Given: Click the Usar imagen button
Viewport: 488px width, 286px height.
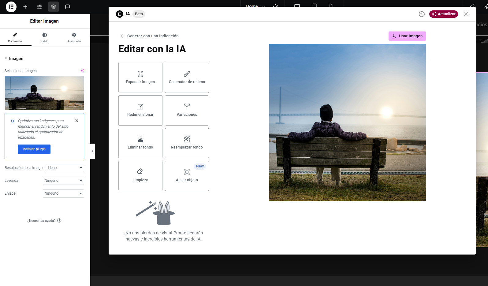Looking at the screenshot, I should coord(407,36).
